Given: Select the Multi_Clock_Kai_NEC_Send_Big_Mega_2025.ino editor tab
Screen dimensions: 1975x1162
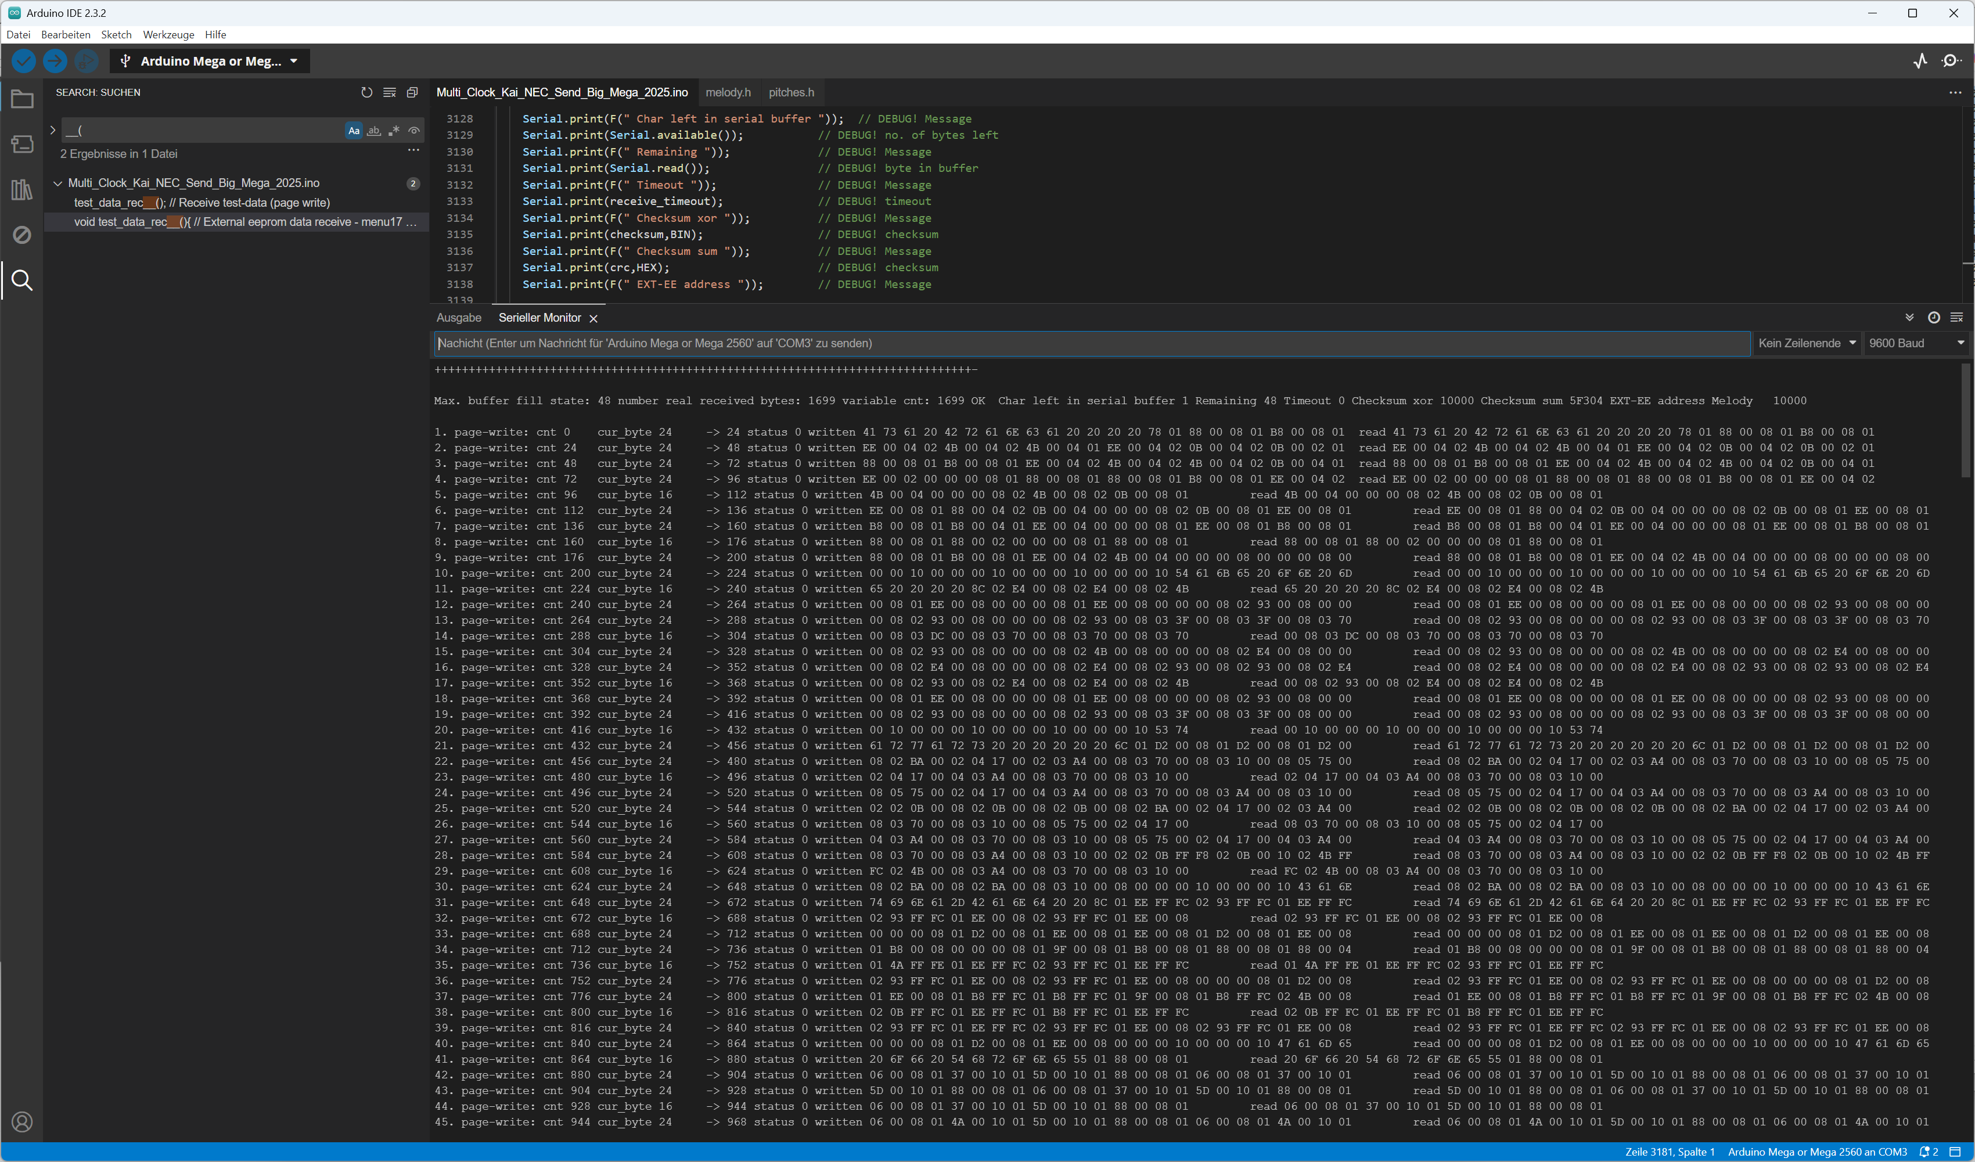Looking at the screenshot, I should [x=562, y=92].
